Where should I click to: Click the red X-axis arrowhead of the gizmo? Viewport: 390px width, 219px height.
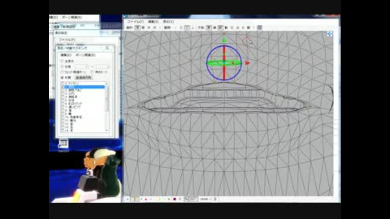point(247,63)
